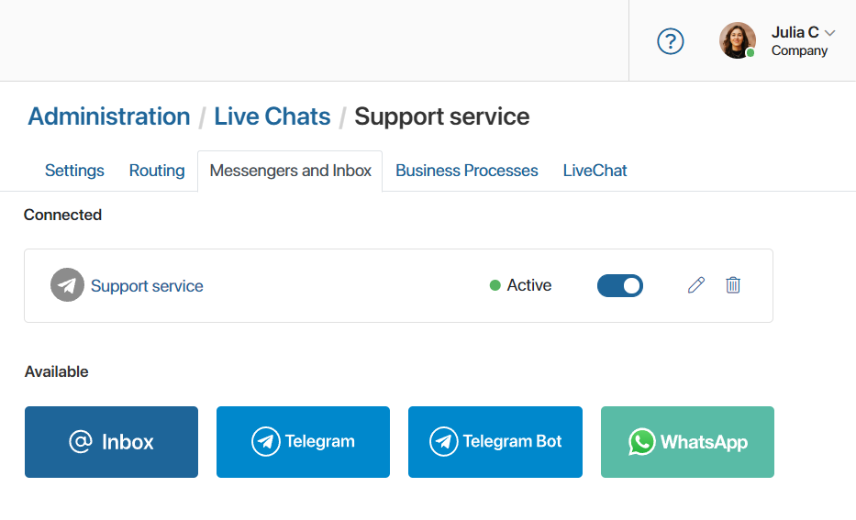
Task: Connect a Telegram account
Action: tap(303, 442)
